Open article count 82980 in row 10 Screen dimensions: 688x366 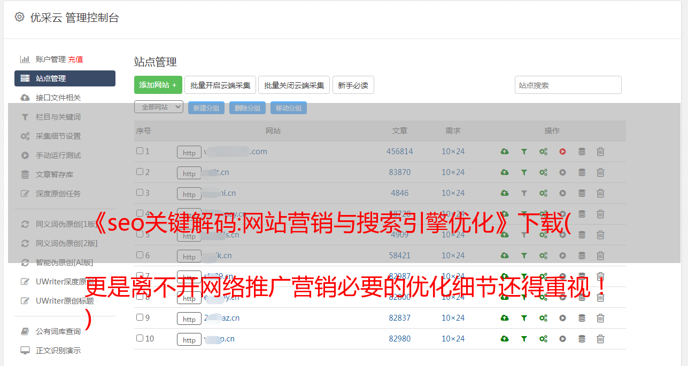click(x=400, y=339)
